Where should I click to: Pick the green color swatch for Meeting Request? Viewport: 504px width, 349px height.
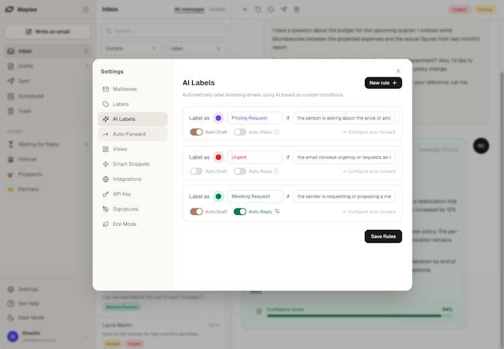coord(218,196)
